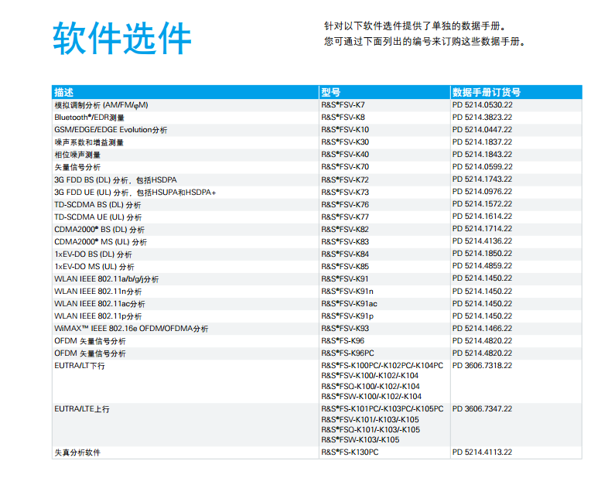608x495 pixels.
Task: Click the 描述 column header
Action: click(x=64, y=92)
